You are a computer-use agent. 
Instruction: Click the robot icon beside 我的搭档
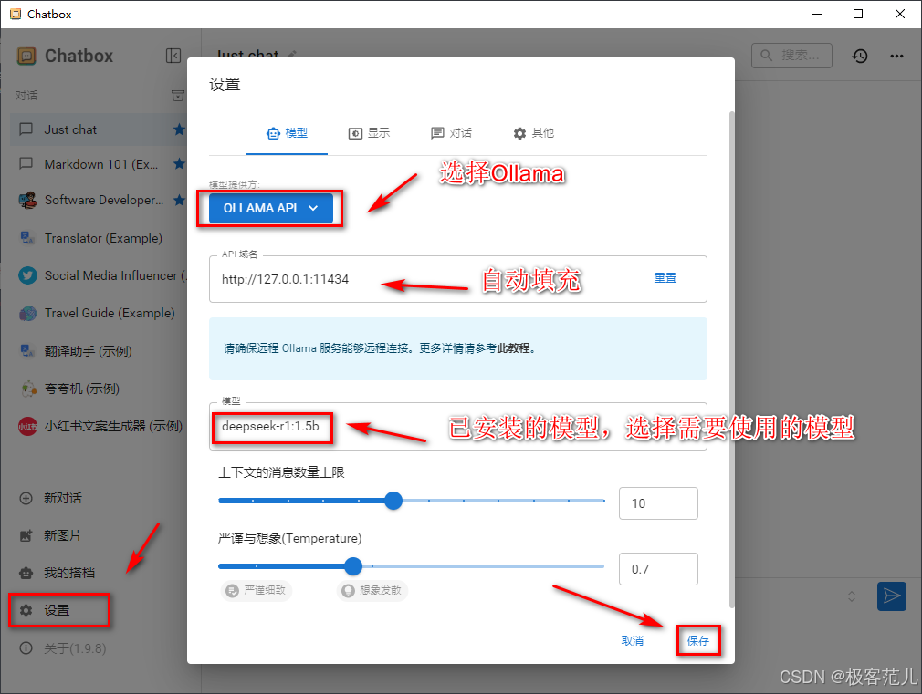coord(26,573)
